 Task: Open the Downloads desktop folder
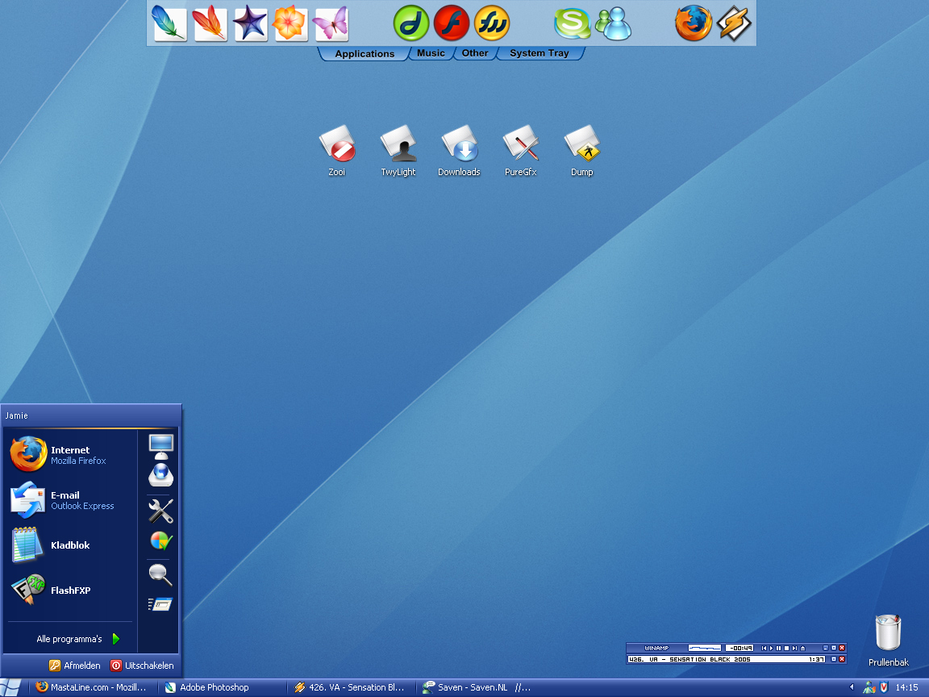[459, 151]
